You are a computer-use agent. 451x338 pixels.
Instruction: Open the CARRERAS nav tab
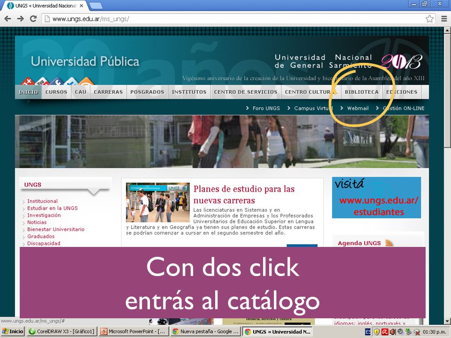(x=108, y=92)
